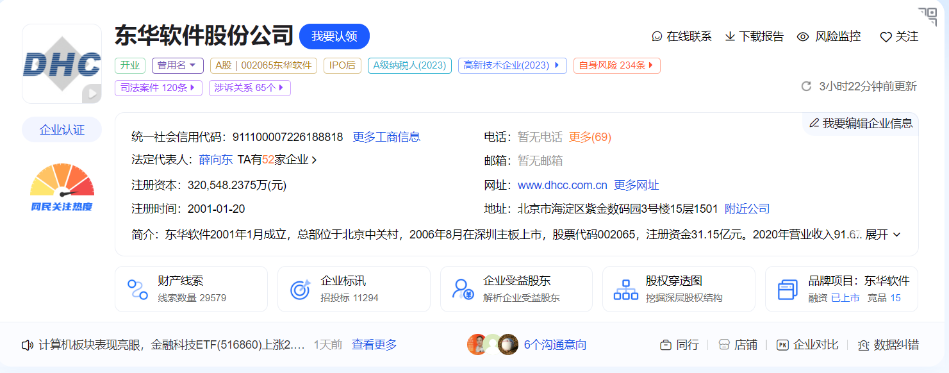Expand the 曾用名 dropdown
Screen dimensions: 949x373
177,65
